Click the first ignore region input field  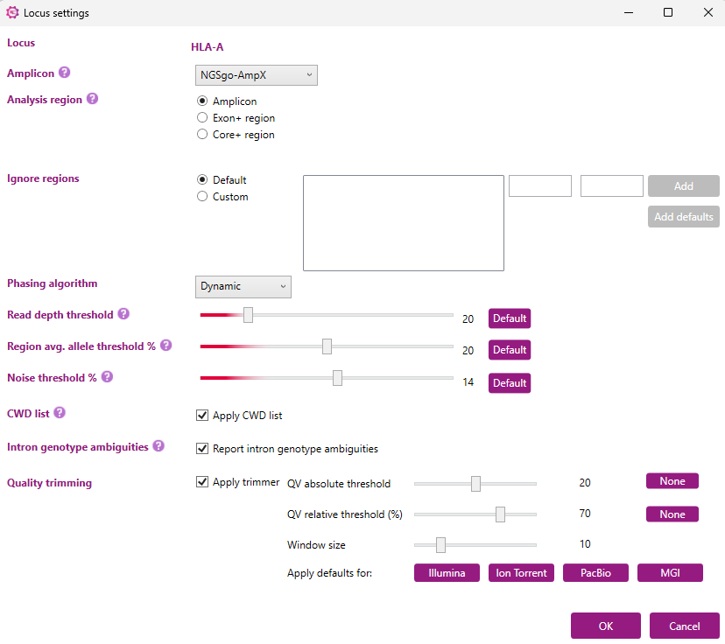tap(539, 185)
